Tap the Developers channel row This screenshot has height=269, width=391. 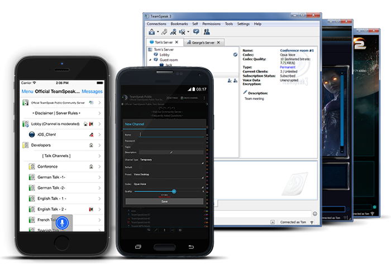62,145
